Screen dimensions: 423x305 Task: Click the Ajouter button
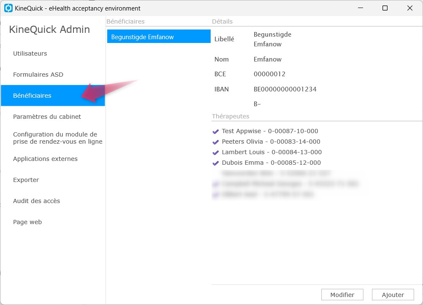pyautogui.click(x=393, y=295)
